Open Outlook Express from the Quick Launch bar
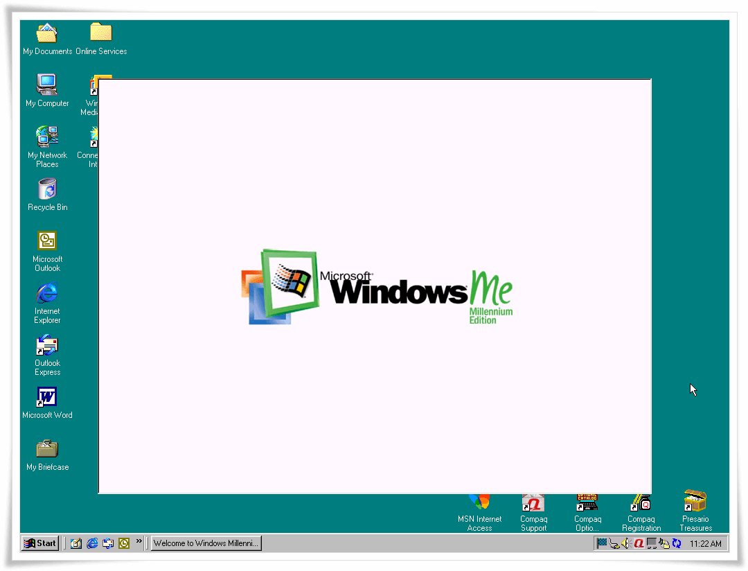 [107, 543]
